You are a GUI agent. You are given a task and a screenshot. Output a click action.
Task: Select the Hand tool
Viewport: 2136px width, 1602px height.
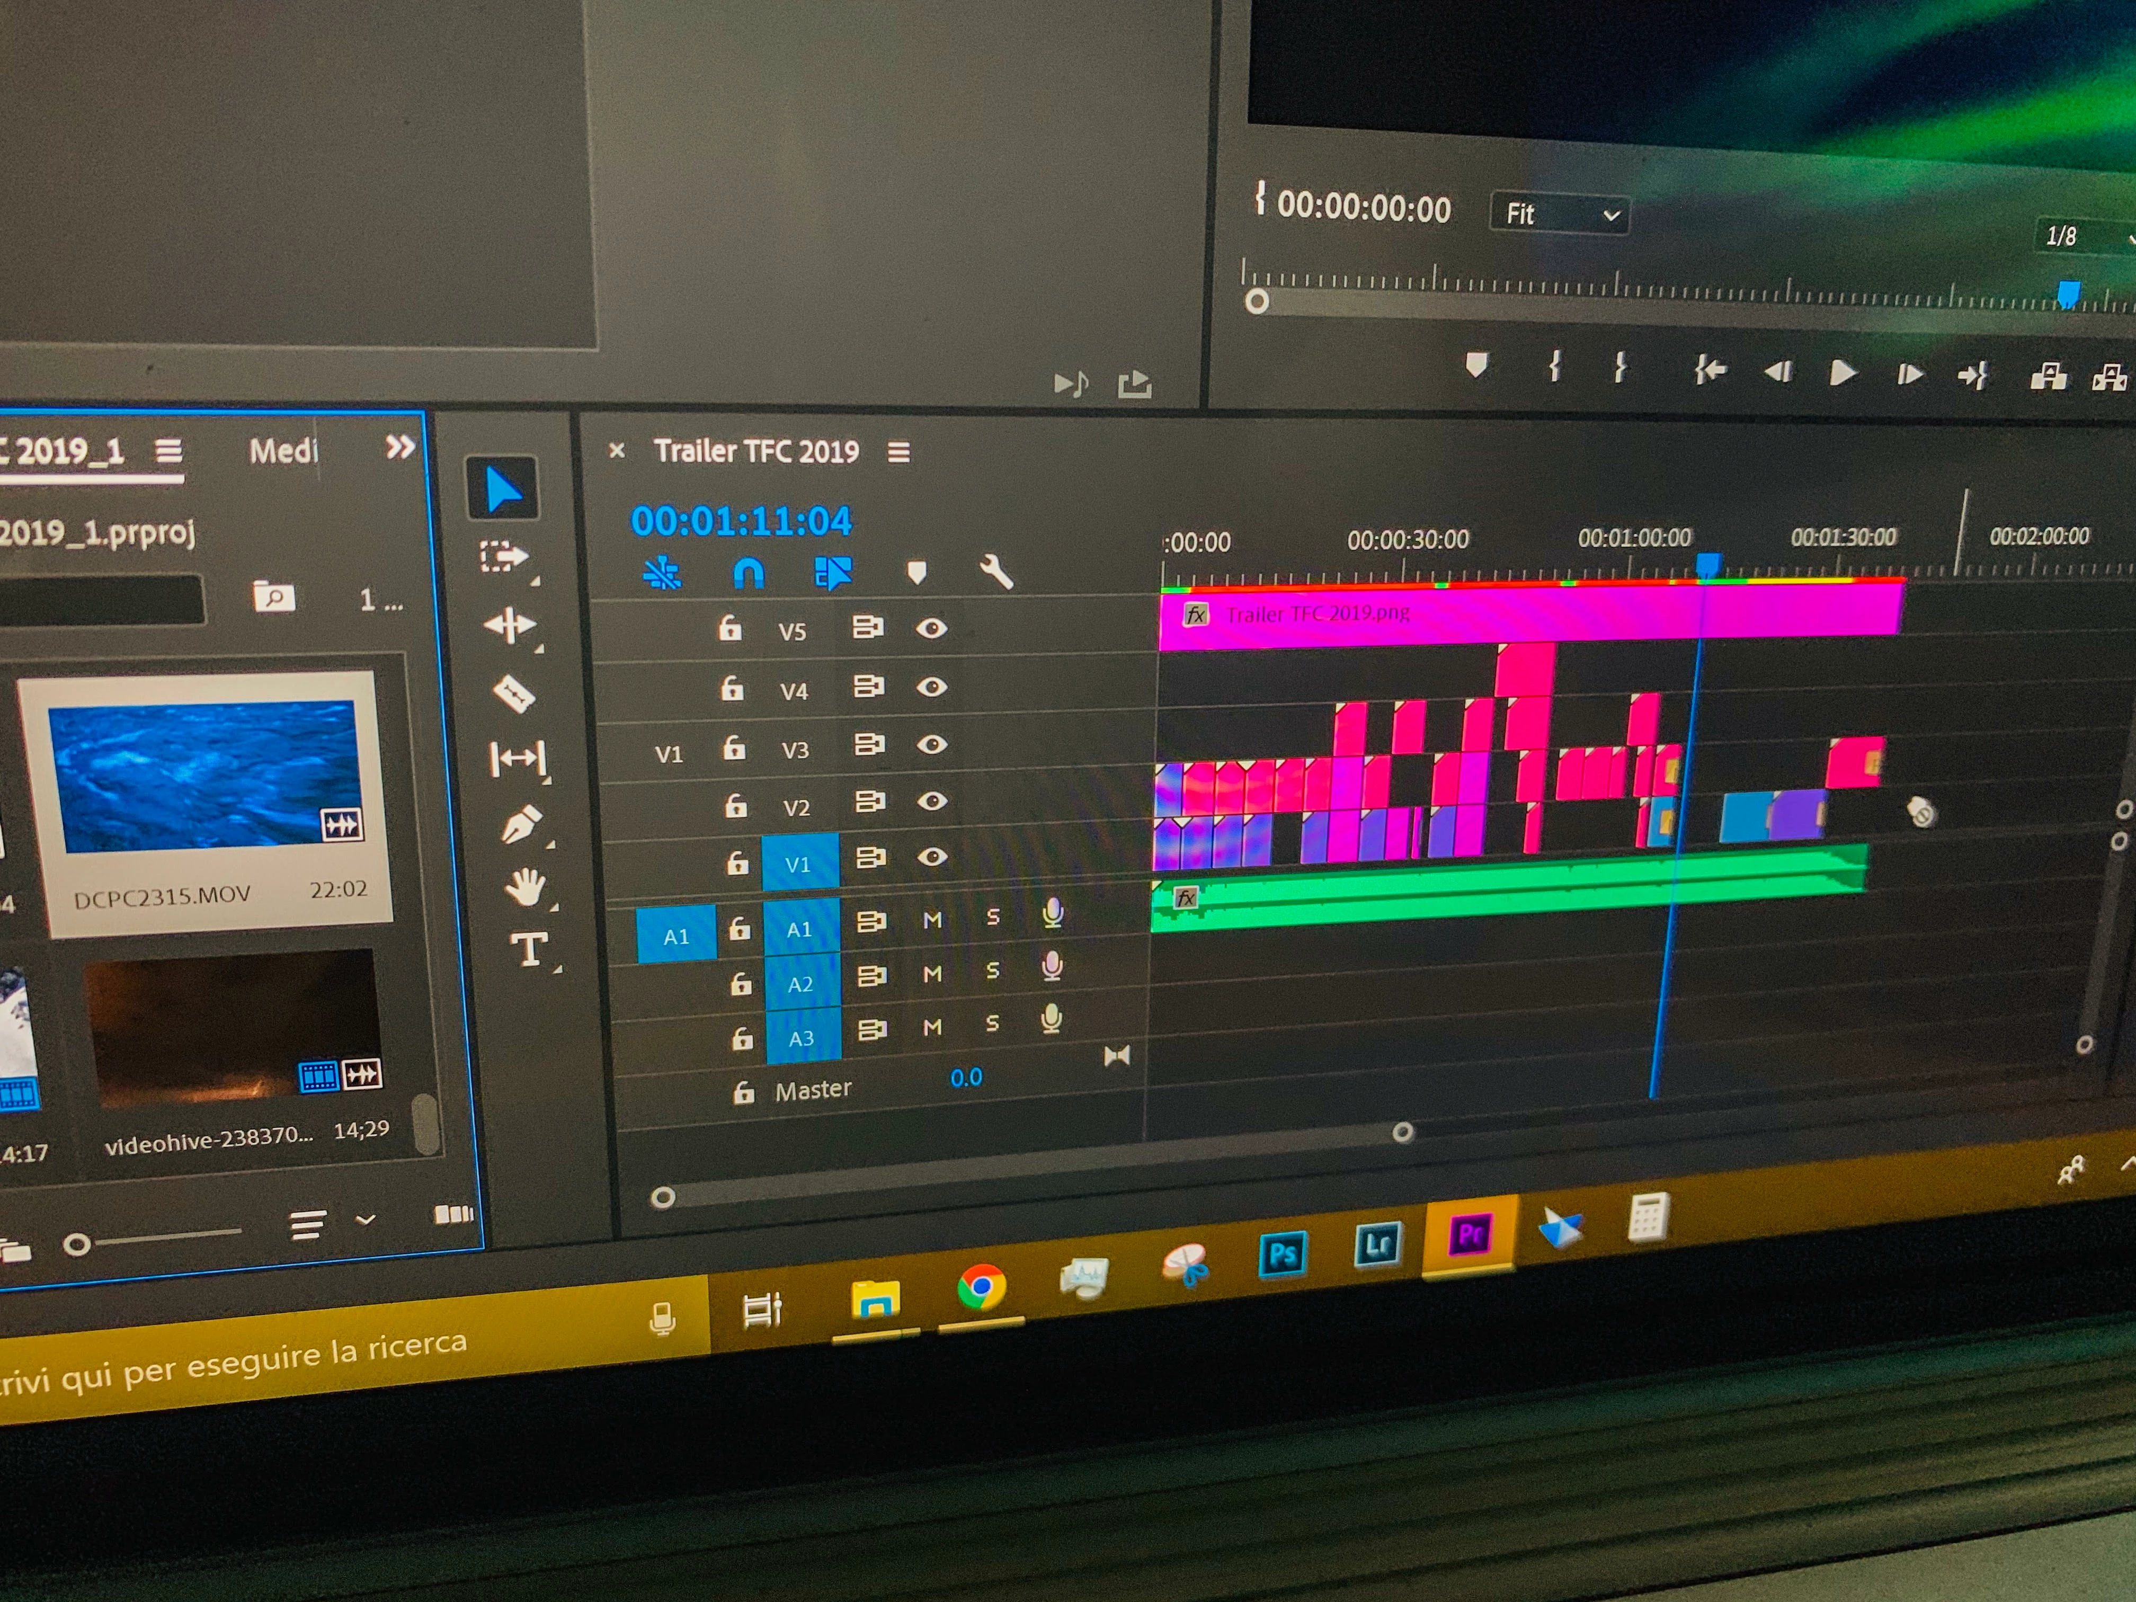pyautogui.click(x=526, y=886)
